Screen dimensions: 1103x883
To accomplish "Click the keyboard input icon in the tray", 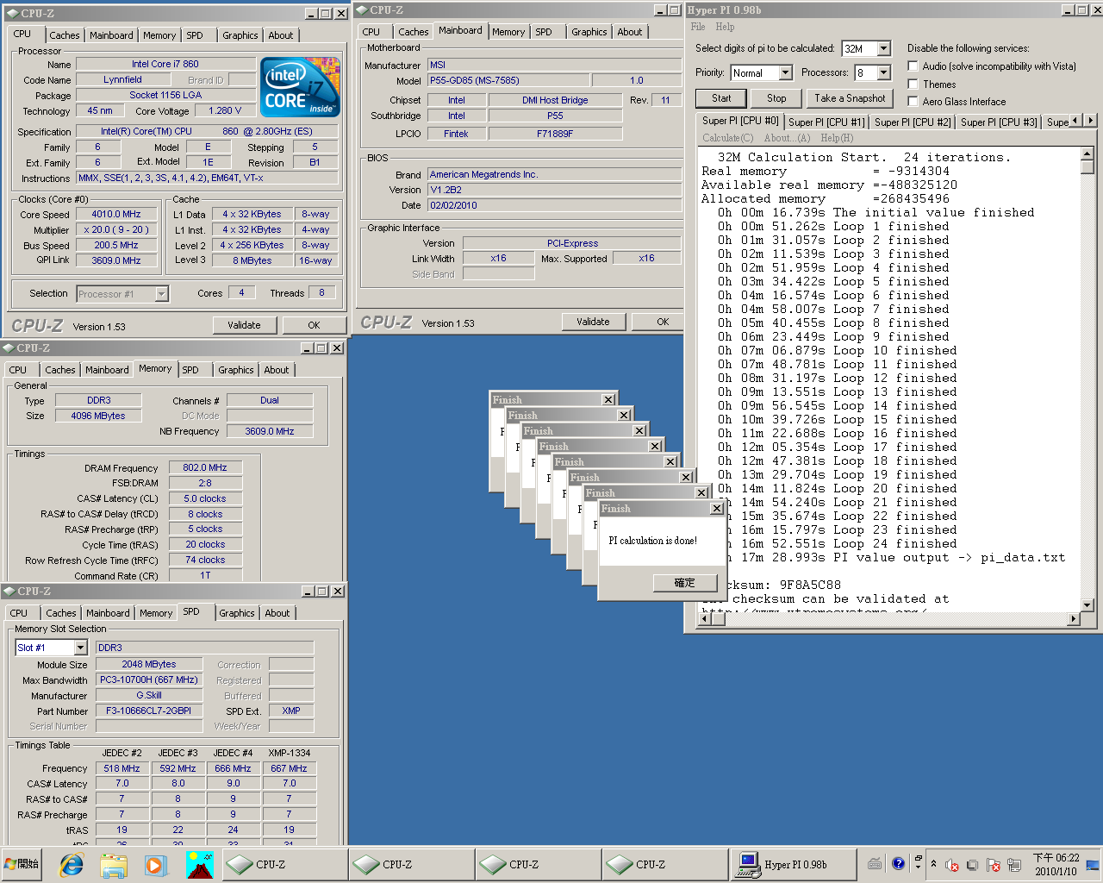I will point(875,863).
